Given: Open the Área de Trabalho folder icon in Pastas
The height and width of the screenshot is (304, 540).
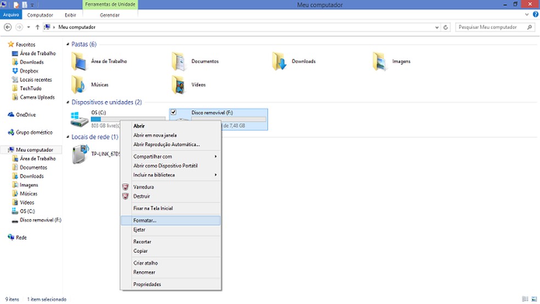Looking at the screenshot, I should coord(79,61).
